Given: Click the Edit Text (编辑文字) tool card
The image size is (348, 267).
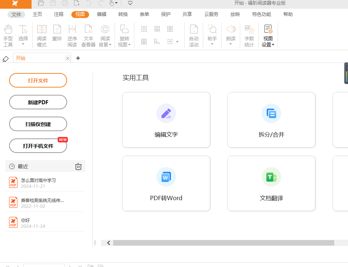Looking at the screenshot, I should tap(166, 120).
